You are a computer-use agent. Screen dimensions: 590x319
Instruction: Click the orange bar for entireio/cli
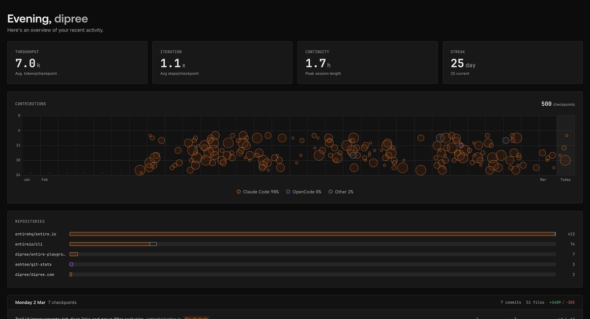click(110, 244)
